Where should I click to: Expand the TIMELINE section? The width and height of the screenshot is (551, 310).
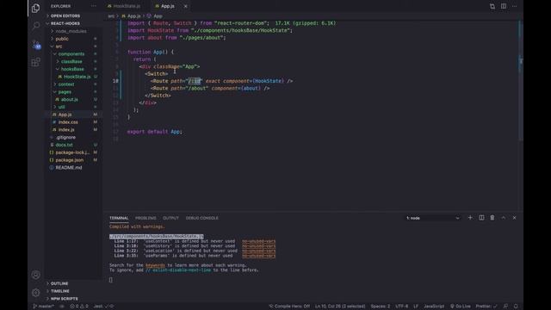[x=59, y=291]
